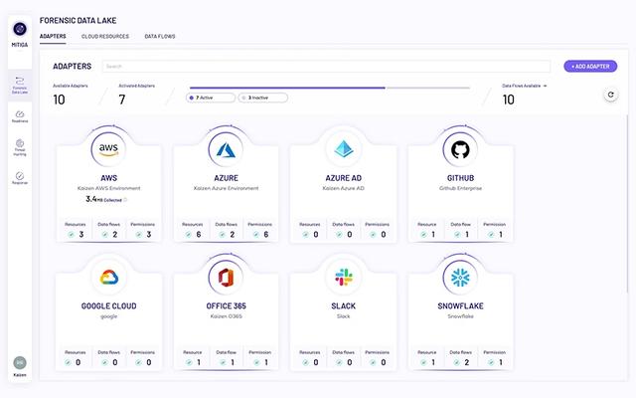Open Kaizen user avatar menu
The image size is (636, 398).
tap(20, 363)
